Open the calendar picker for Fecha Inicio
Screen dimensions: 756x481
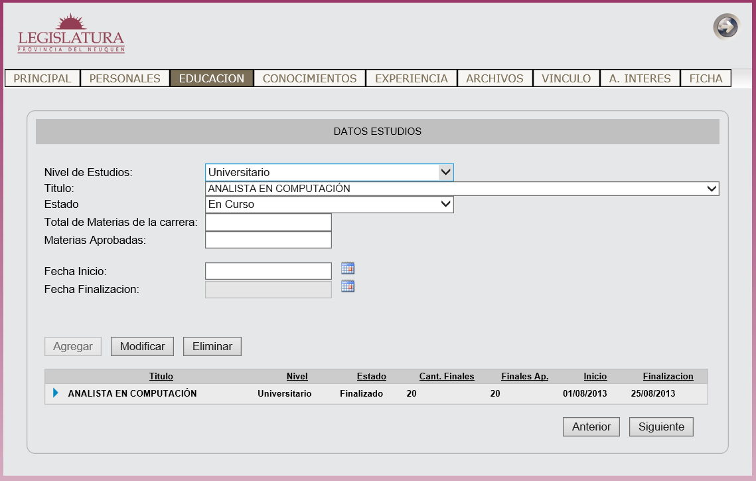(x=348, y=268)
